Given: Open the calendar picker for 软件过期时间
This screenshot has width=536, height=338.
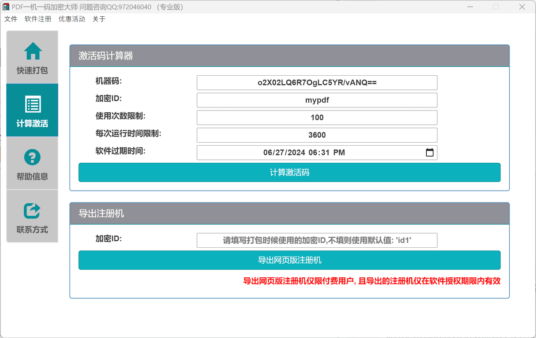Looking at the screenshot, I should tap(429, 153).
